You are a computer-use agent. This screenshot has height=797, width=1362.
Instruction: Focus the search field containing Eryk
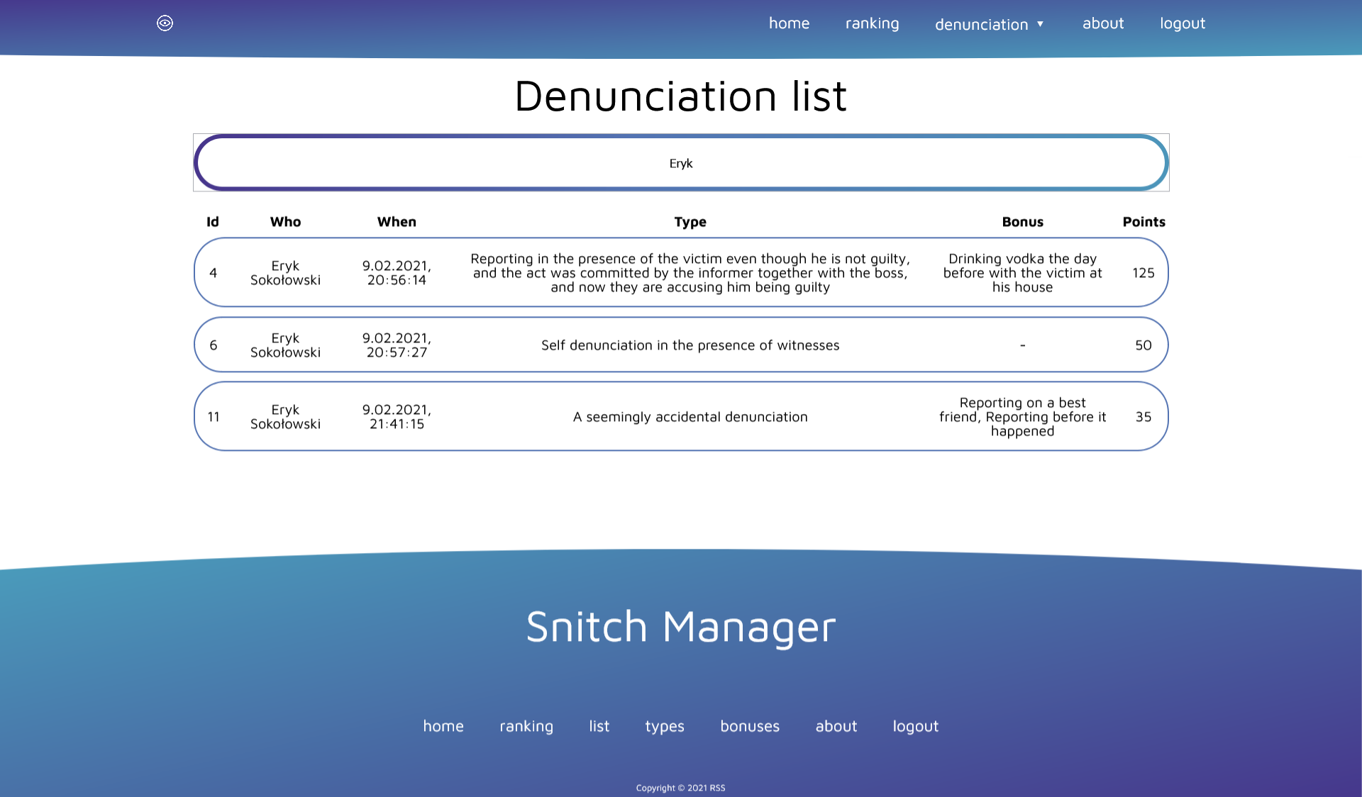point(681,163)
